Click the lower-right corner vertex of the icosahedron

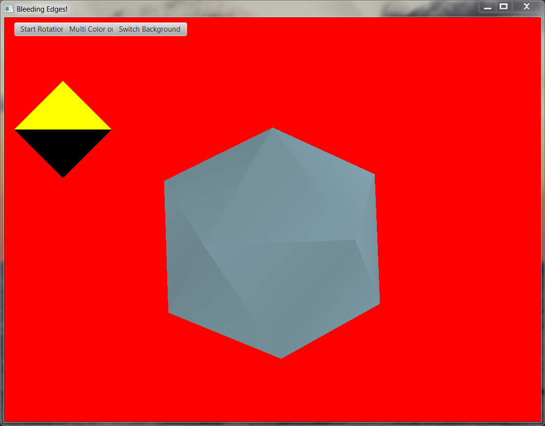[379, 304]
